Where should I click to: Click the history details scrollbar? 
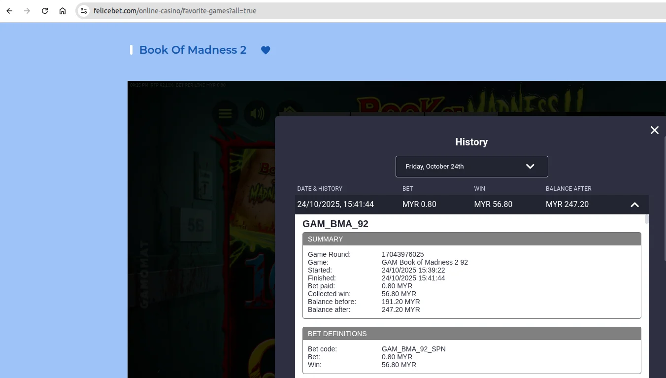click(x=646, y=219)
